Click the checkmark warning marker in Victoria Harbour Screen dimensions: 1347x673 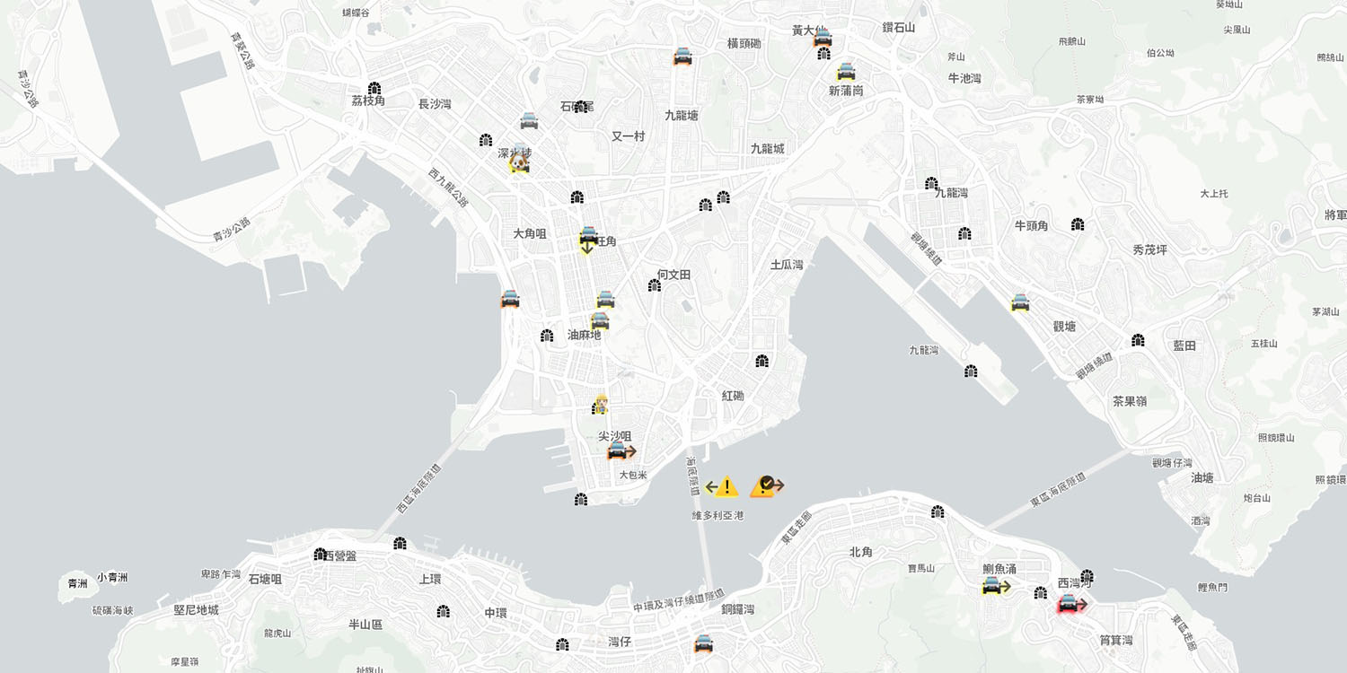click(x=765, y=485)
